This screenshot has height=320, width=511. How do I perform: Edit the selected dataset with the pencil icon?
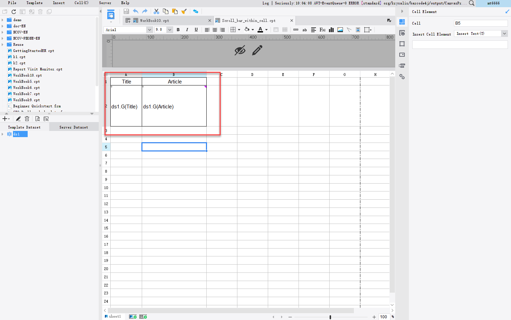coord(18,119)
